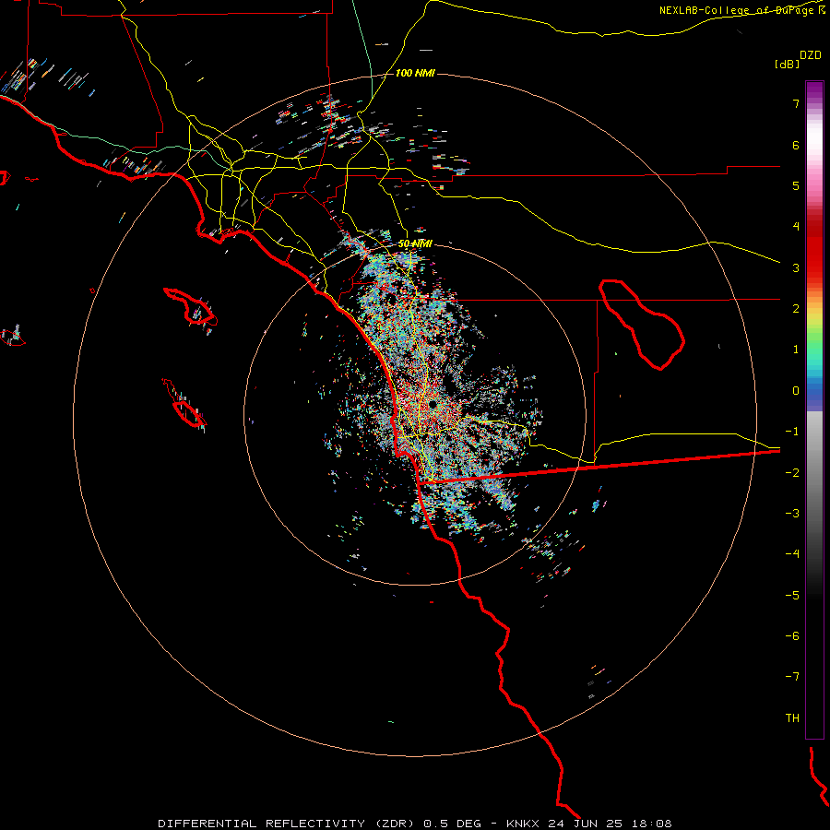The image size is (830, 830).
Task: Click the 6 dB tick label on color bar
Action: pyautogui.click(x=796, y=145)
